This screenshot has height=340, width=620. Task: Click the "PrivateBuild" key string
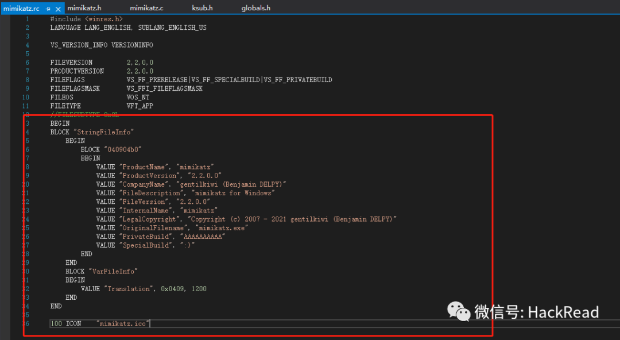click(145, 237)
